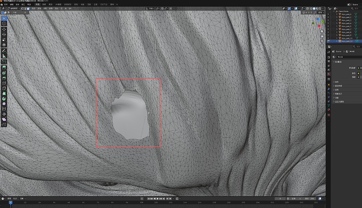The height and width of the screenshot is (208, 362).
Task: Select the Extrude Region tool
Action: tap(4, 68)
